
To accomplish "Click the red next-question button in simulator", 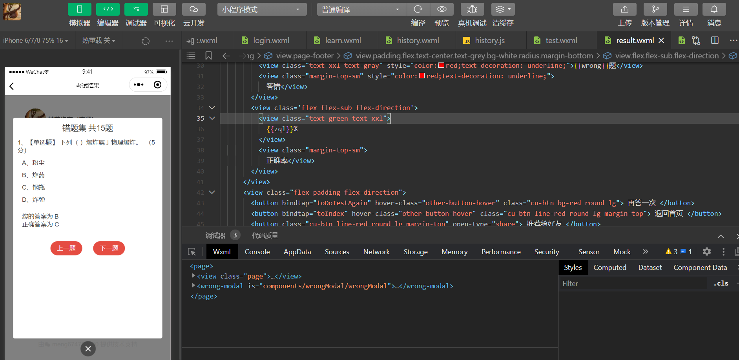I will (x=109, y=248).
